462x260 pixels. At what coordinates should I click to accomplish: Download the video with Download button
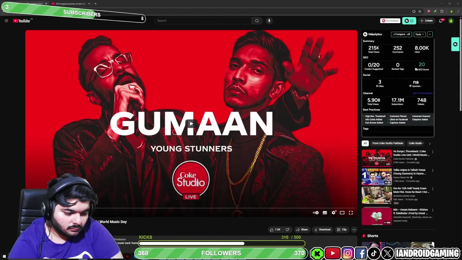(x=322, y=230)
